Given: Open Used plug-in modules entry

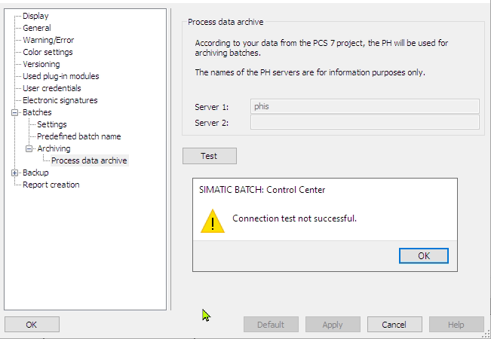Looking at the screenshot, I should point(60,76).
